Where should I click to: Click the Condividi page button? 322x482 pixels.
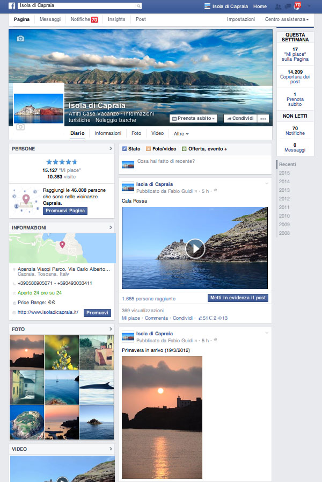pyautogui.click(x=240, y=118)
